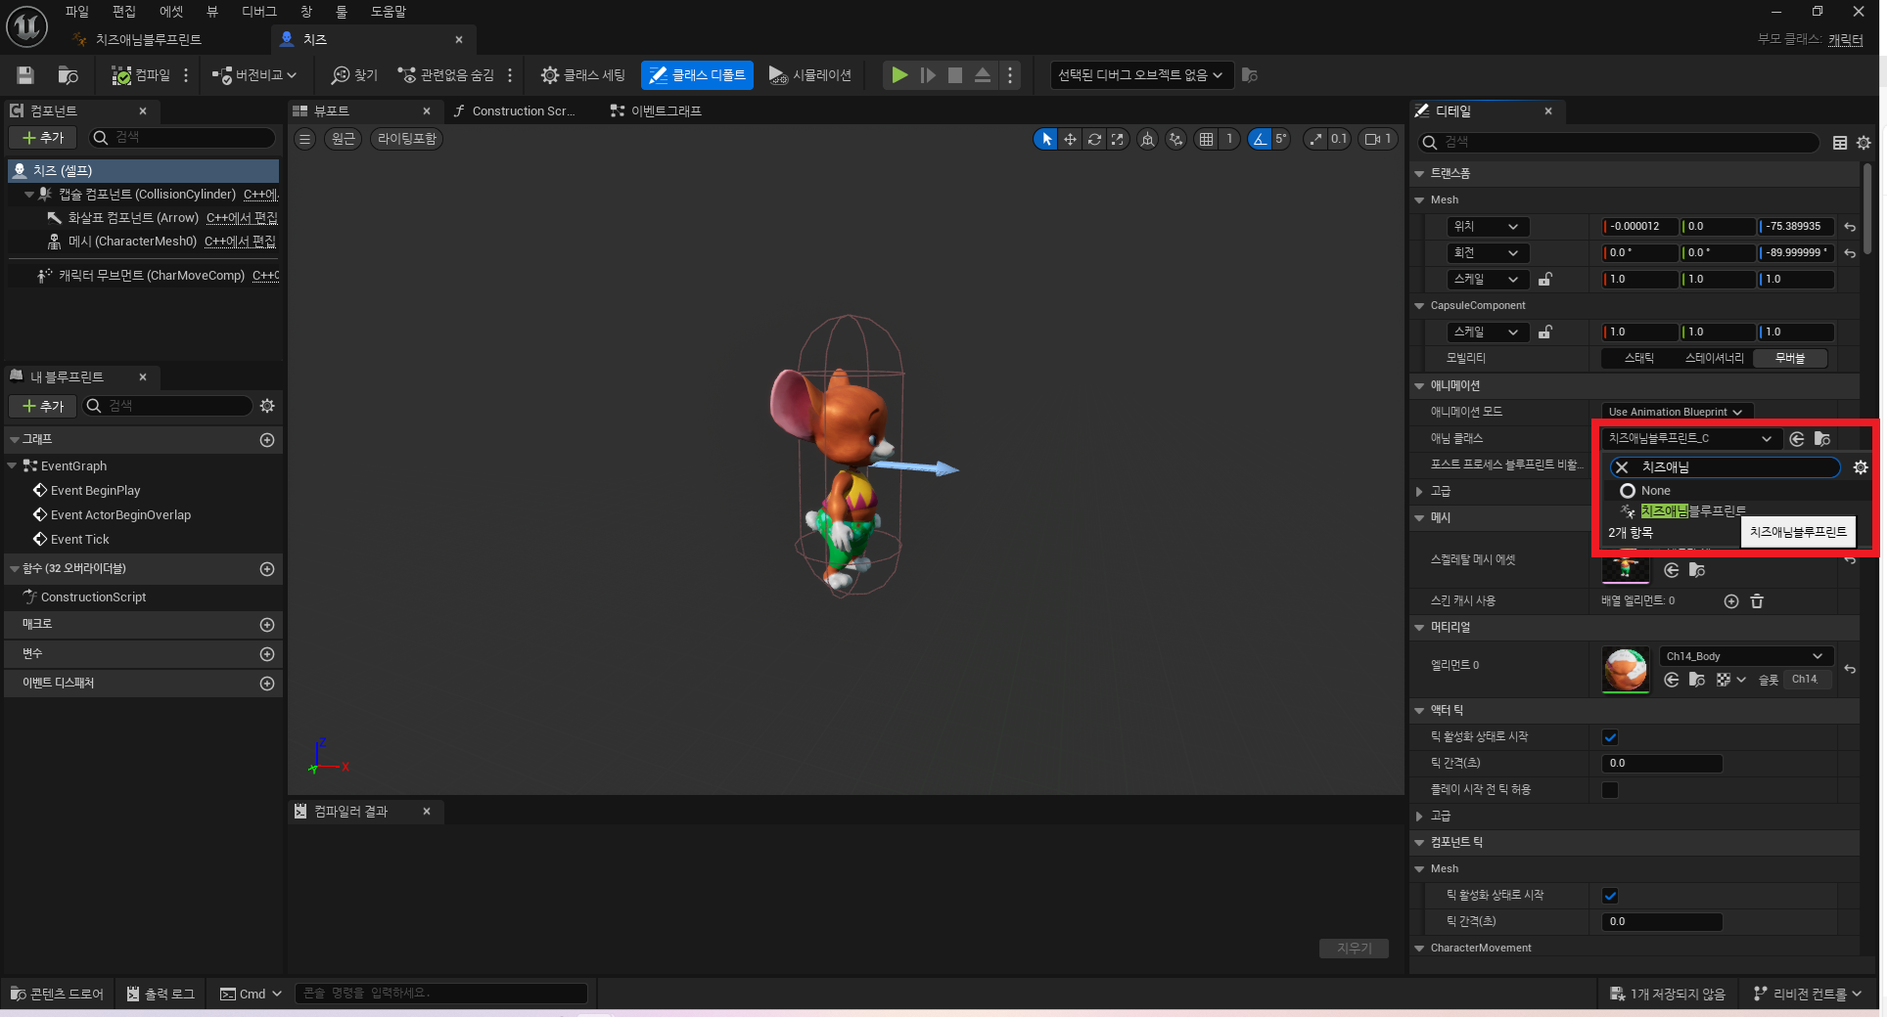Click the Stop playback square
This screenshot has width=1887, height=1017.
[955, 75]
